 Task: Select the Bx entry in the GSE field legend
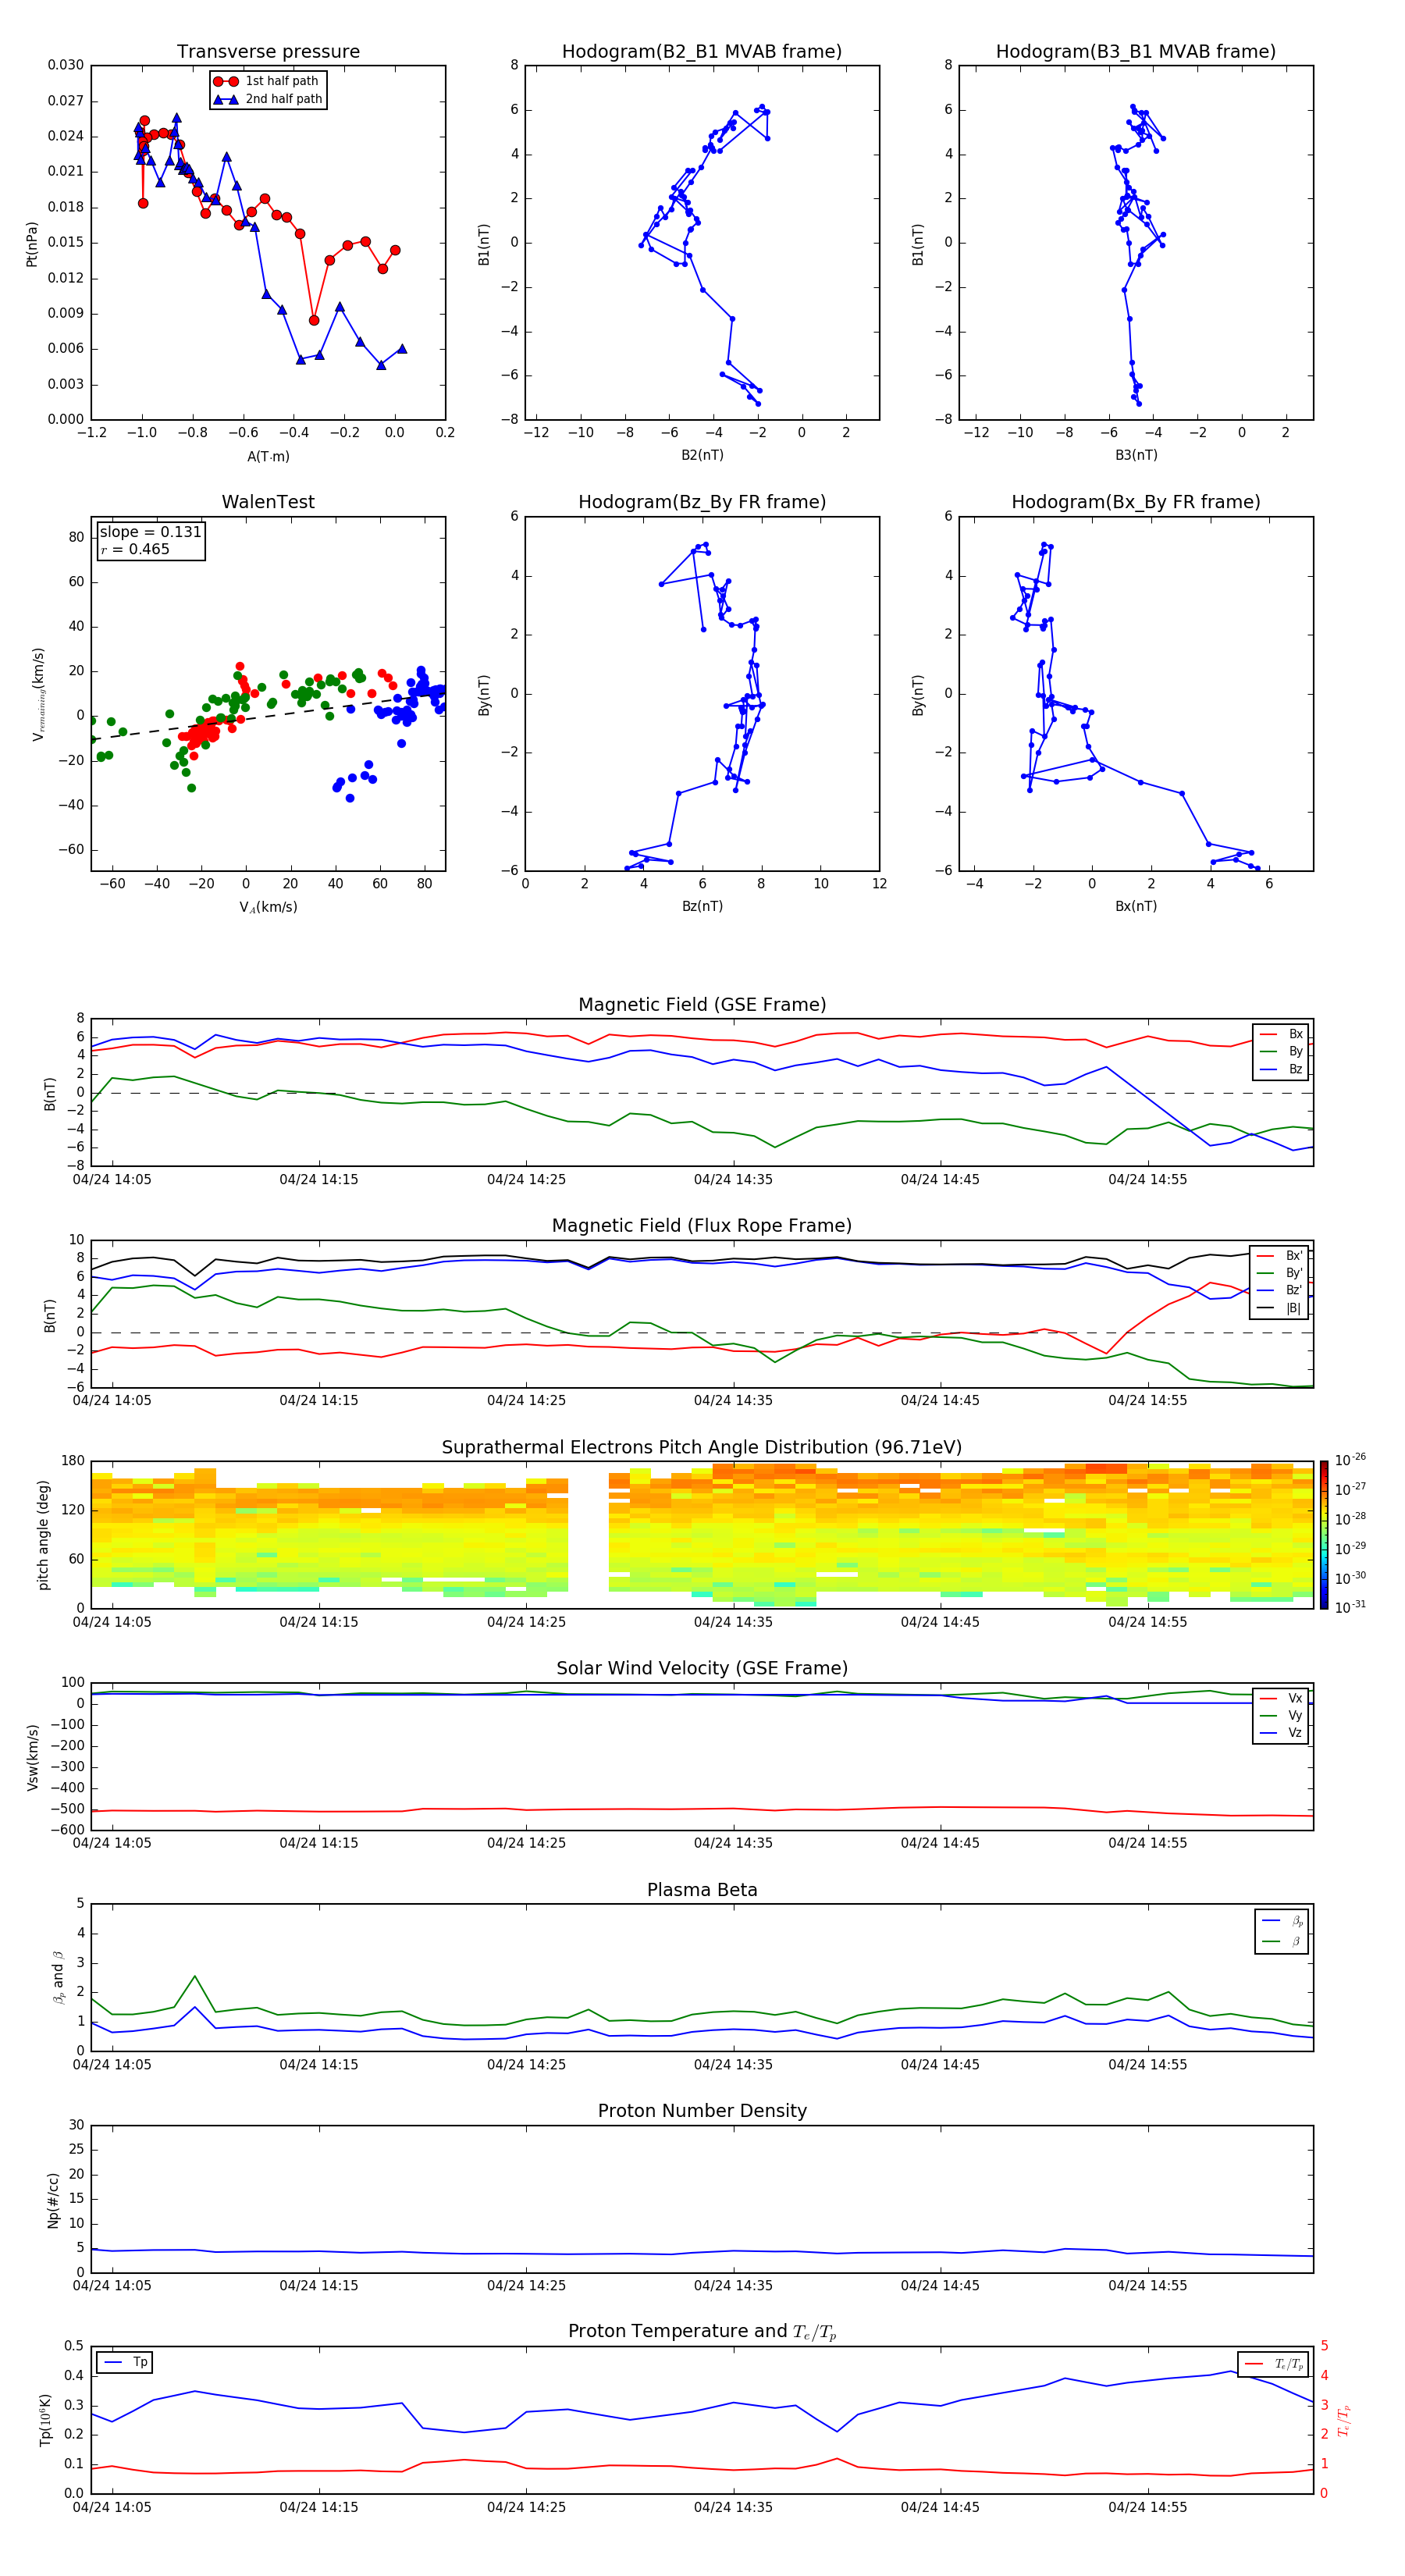pyautogui.click(x=1281, y=1034)
